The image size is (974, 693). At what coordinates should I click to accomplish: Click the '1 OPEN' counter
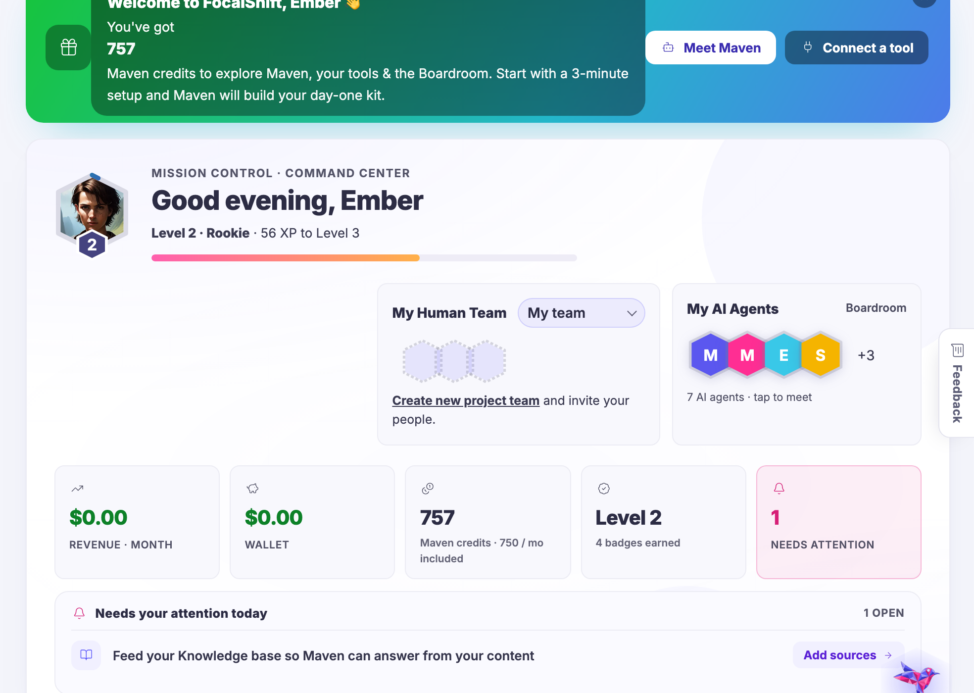[883, 613]
